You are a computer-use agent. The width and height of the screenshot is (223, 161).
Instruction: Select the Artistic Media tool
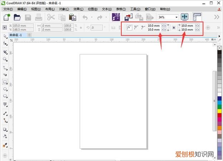click(5, 75)
